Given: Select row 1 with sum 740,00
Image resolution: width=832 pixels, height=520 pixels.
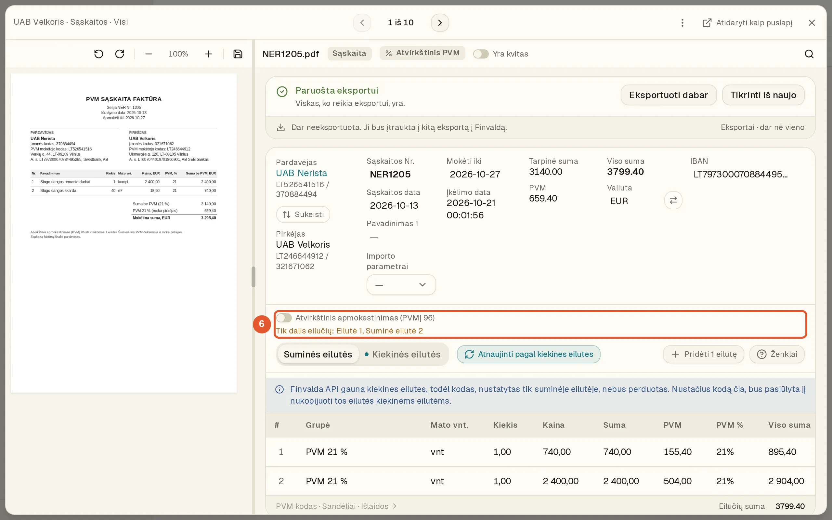Looking at the screenshot, I should tap(540, 452).
